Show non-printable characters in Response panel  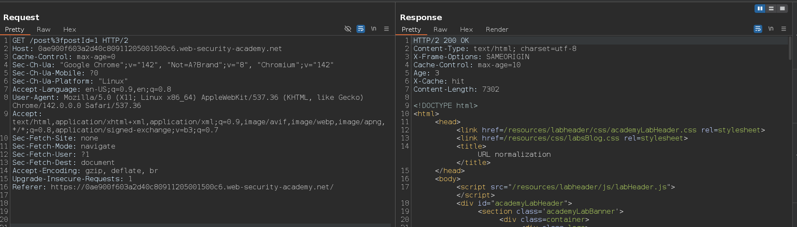[771, 29]
